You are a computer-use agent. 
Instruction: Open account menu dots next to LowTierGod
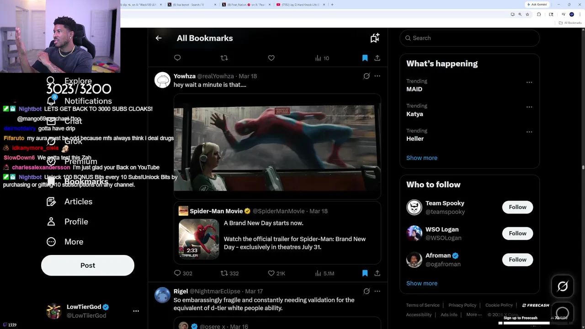[136, 311]
